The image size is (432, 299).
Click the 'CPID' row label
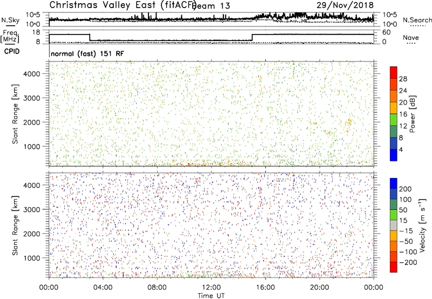tap(12, 51)
